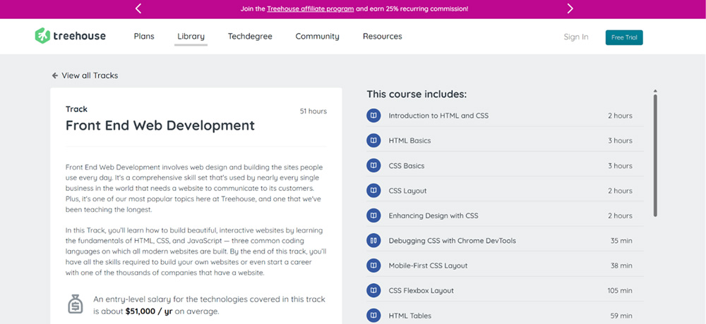Click the Treehouse logo icon
The image size is (706, 324).
click(x=42, y=36)
